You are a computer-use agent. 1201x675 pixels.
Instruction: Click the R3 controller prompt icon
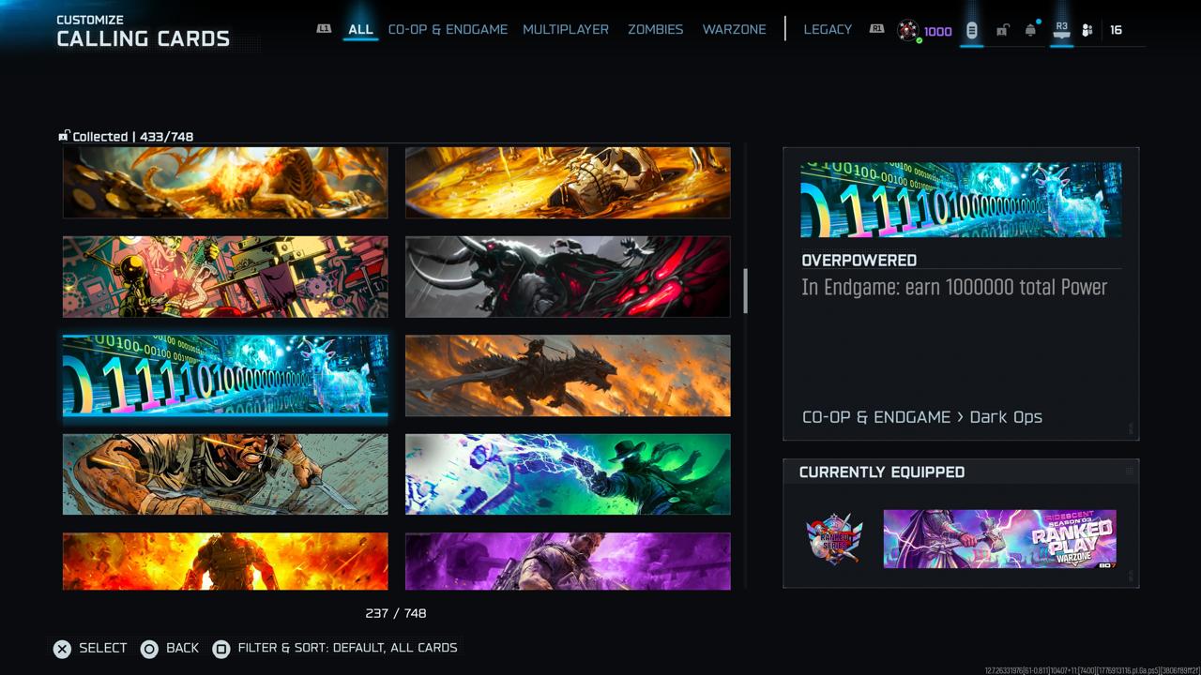click(1061, 30)
